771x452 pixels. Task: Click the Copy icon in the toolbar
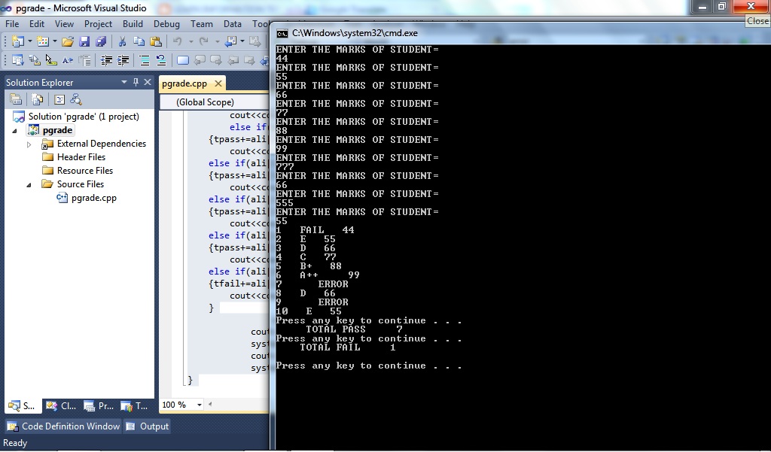(x=139, y=42)
